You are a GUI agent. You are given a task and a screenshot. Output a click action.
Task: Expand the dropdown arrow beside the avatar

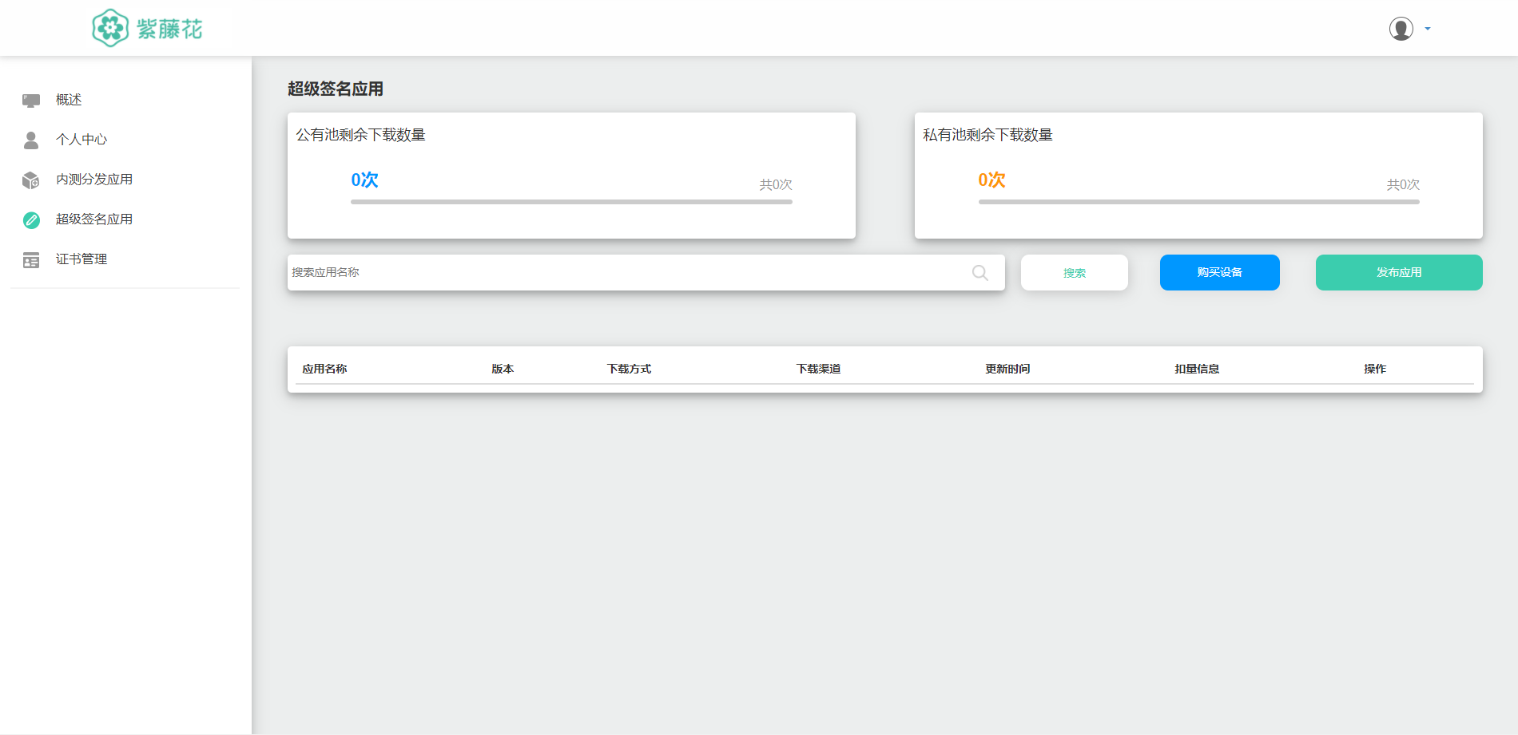click(1426, 29)
